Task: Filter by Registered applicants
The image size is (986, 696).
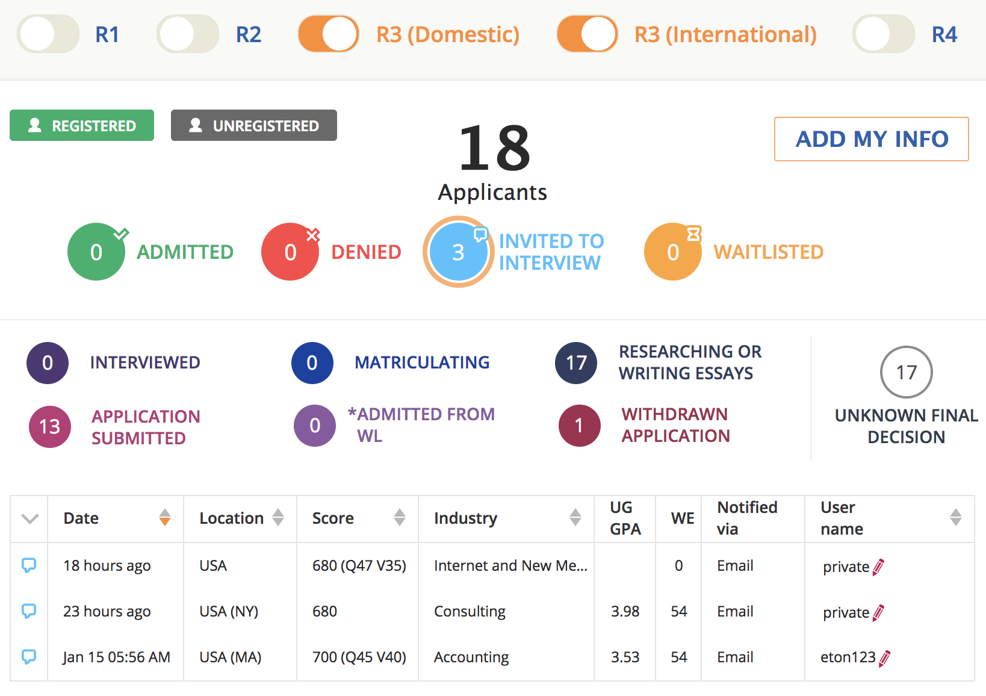Action: click(82, 125)
